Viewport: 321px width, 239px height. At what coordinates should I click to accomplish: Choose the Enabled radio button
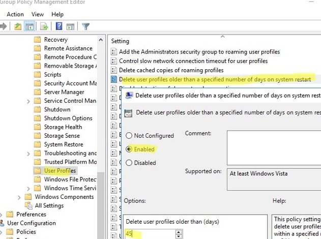click(129, 150)
